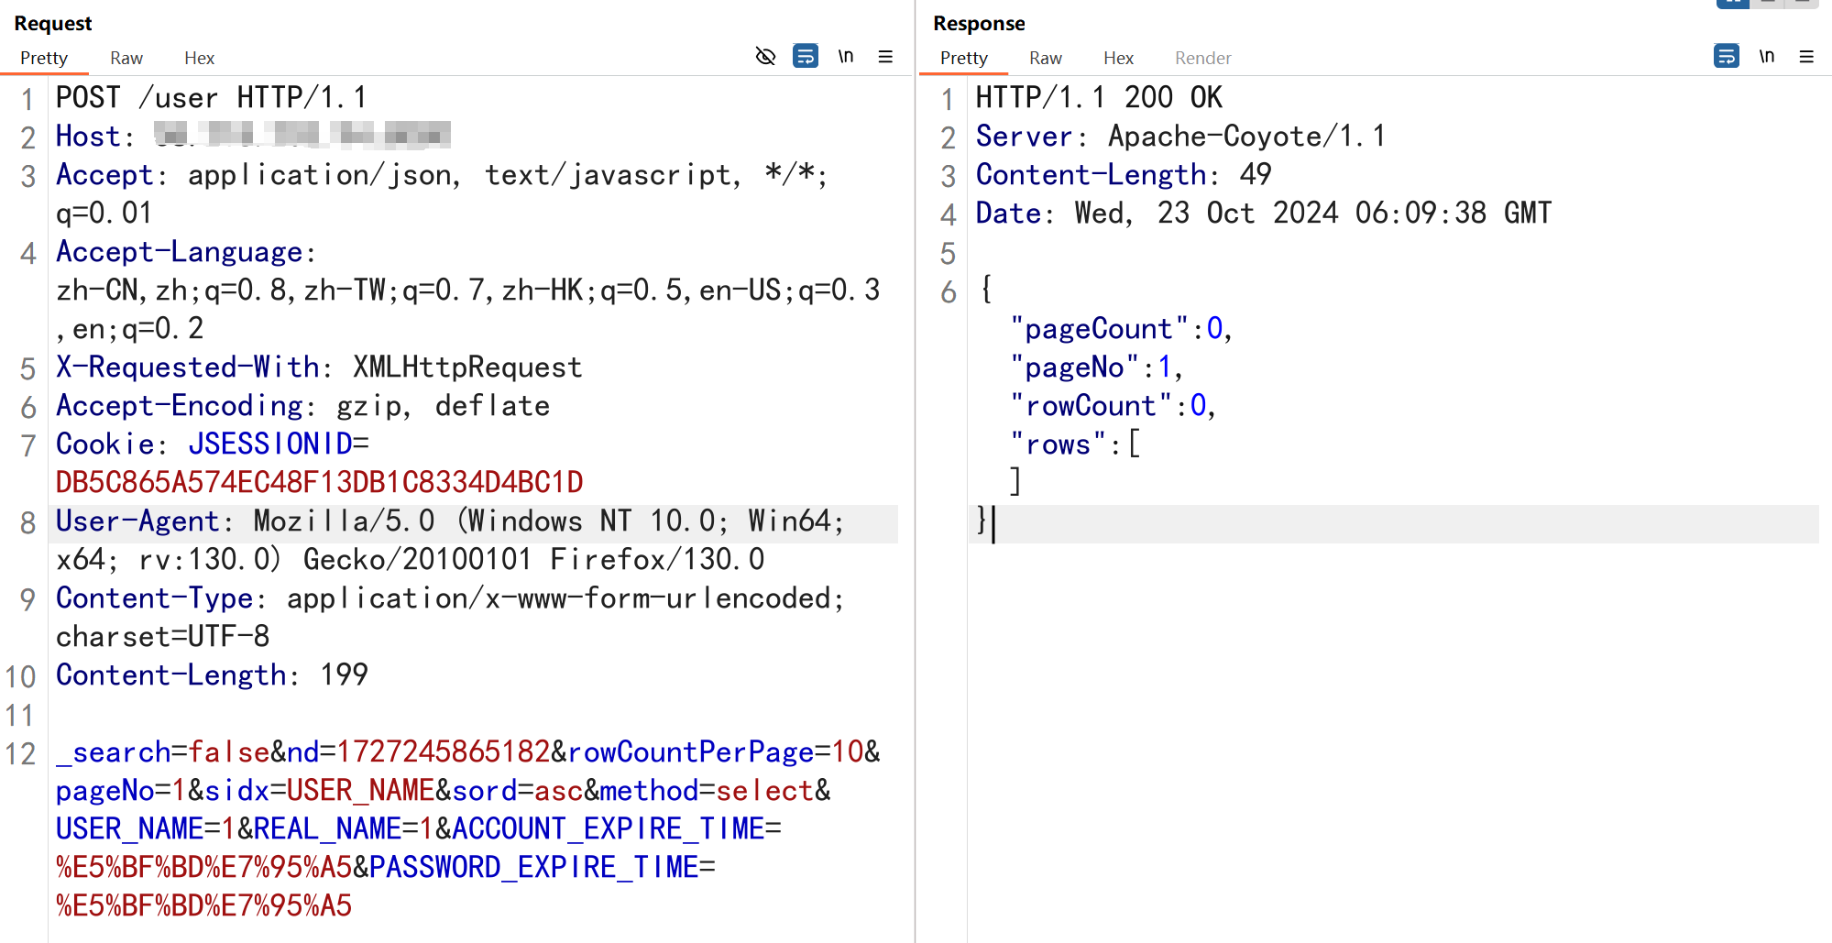Click the response Content-Length value "49"
This screenshot has width=1832, height=943.
click(1256, 174)
